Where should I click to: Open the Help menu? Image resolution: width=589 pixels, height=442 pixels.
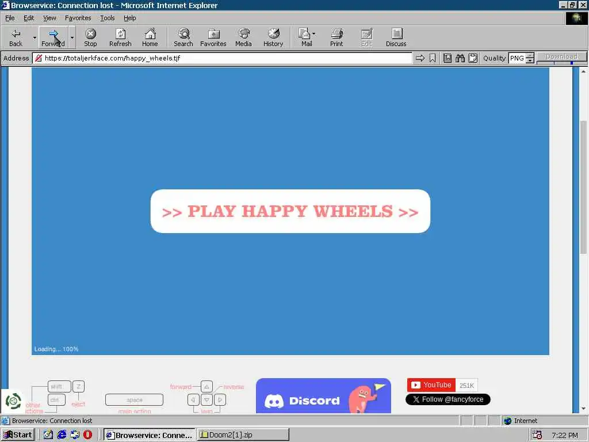(129, 18)
